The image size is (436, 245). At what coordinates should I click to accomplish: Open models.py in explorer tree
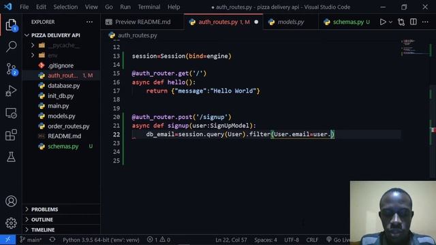click(x=61, y=116)
